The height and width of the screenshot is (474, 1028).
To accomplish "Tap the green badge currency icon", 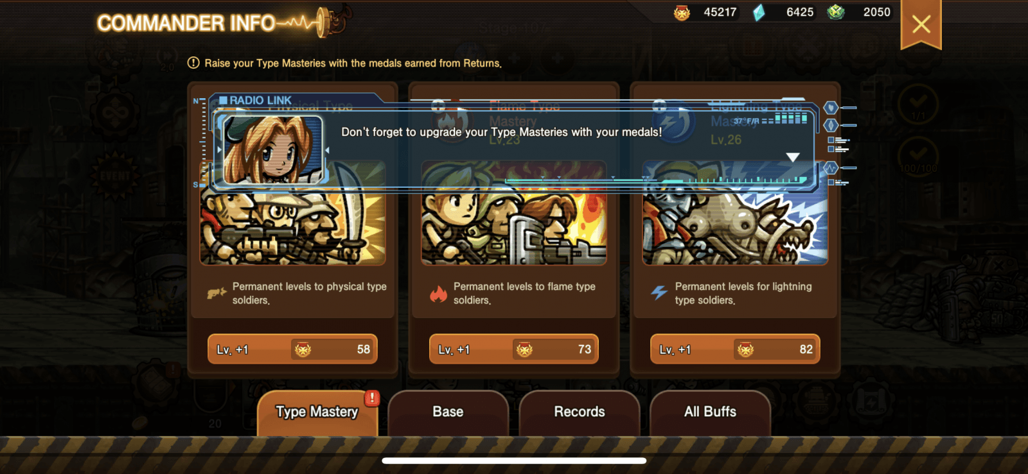I will [835, 12].
